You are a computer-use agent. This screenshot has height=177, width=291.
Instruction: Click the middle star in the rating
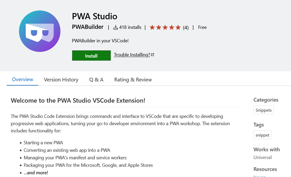165,27
